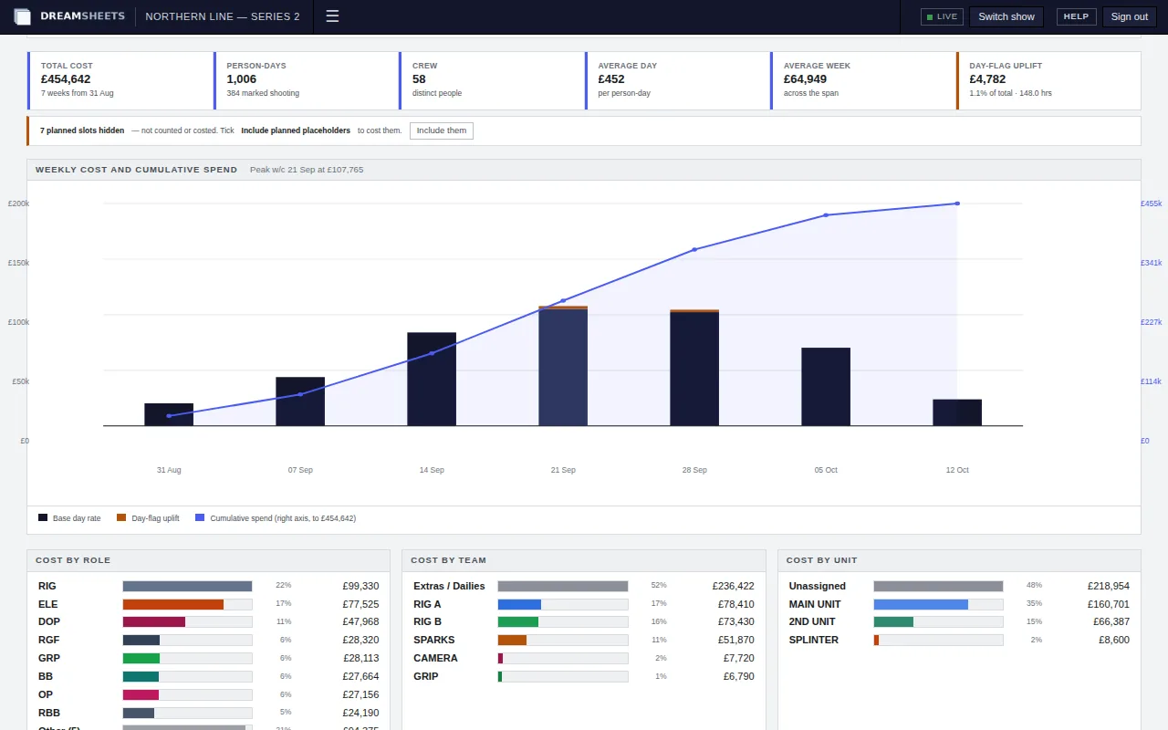1168x730 pixels.
Task: Click the Cost by Unit panel header
Action: (959, 560)
